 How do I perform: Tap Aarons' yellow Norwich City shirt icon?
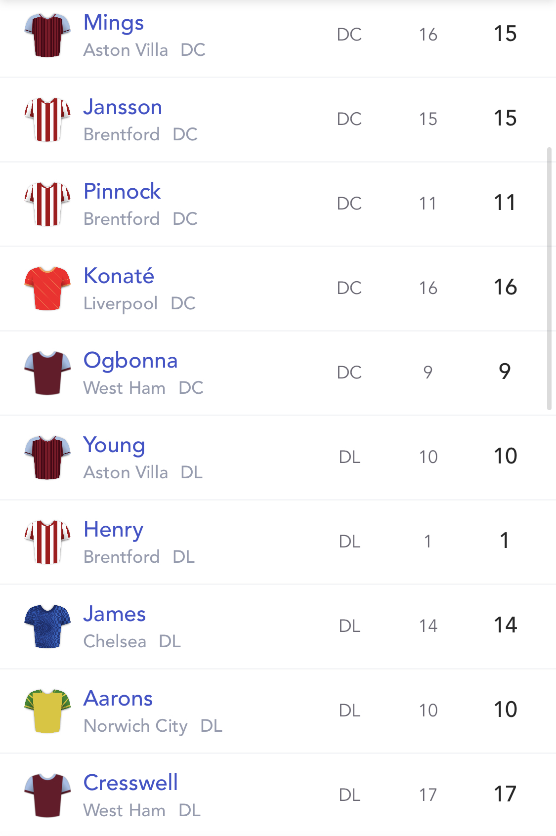pos(47,711)
